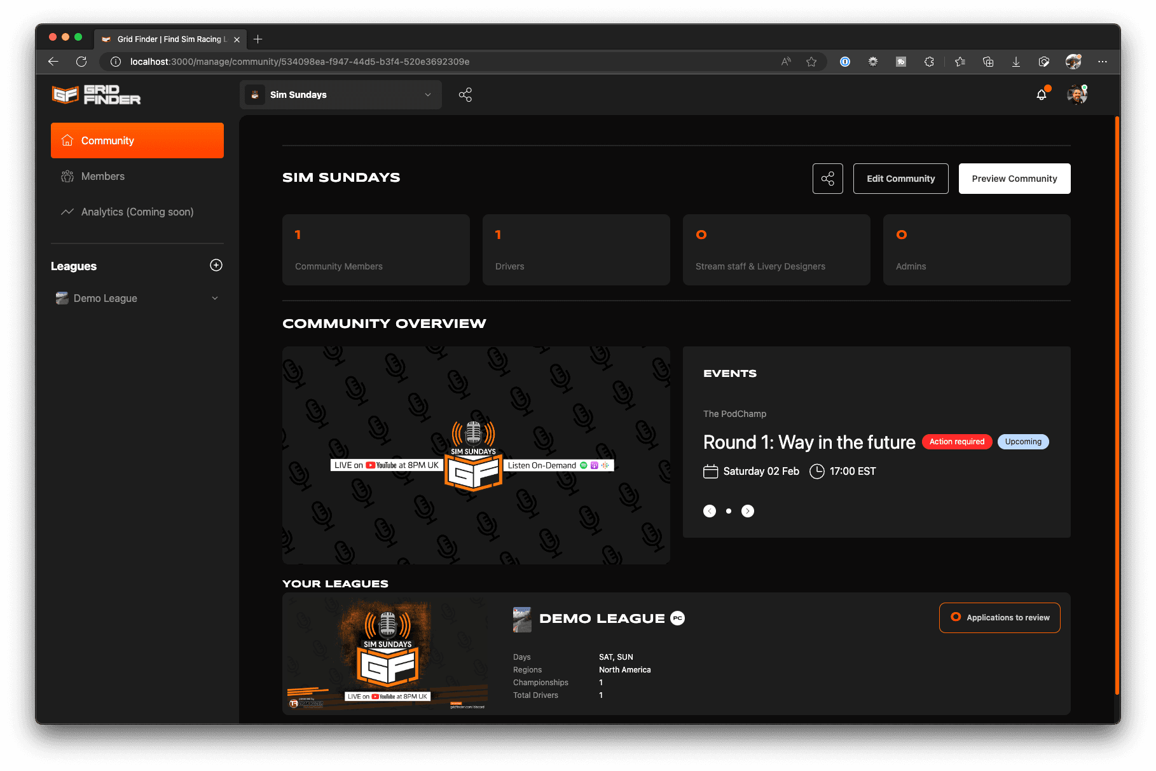1156x771 pixels.
Task: Click the events carousel page dot
Action: 729,510
